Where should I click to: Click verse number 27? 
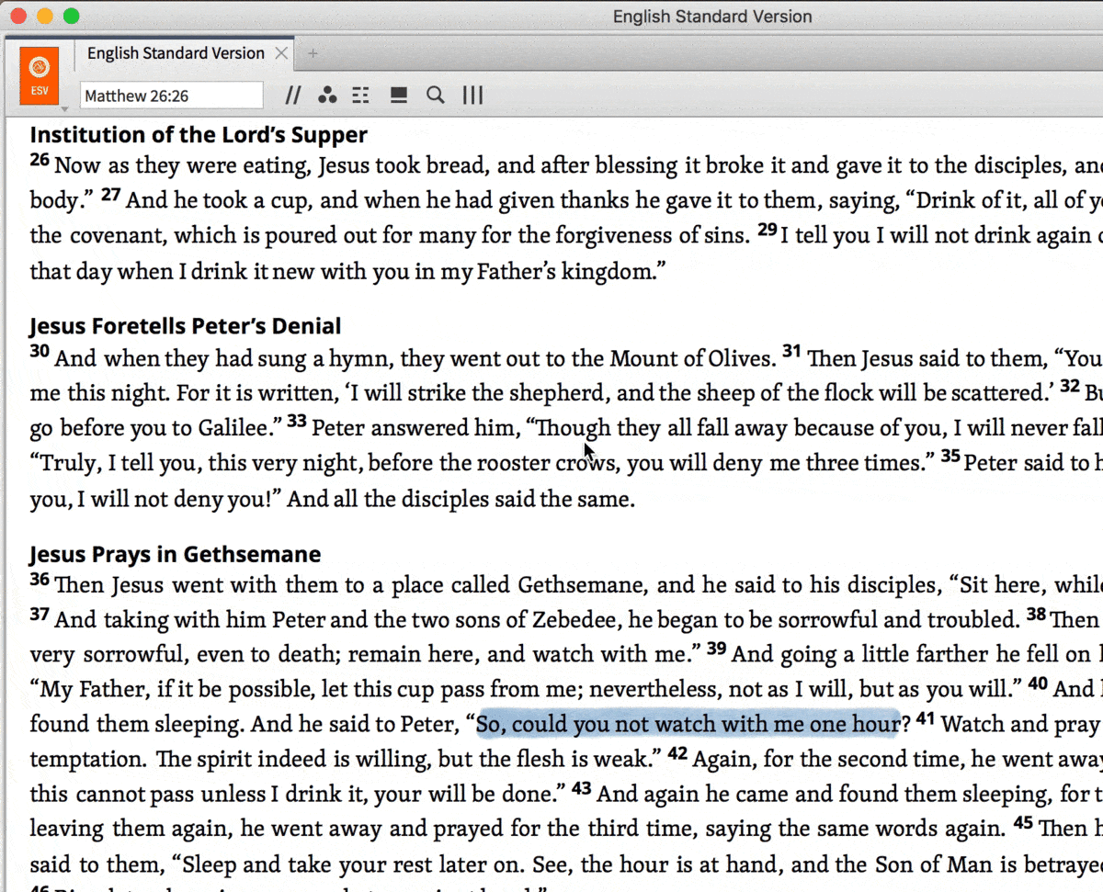pos(111,195)
